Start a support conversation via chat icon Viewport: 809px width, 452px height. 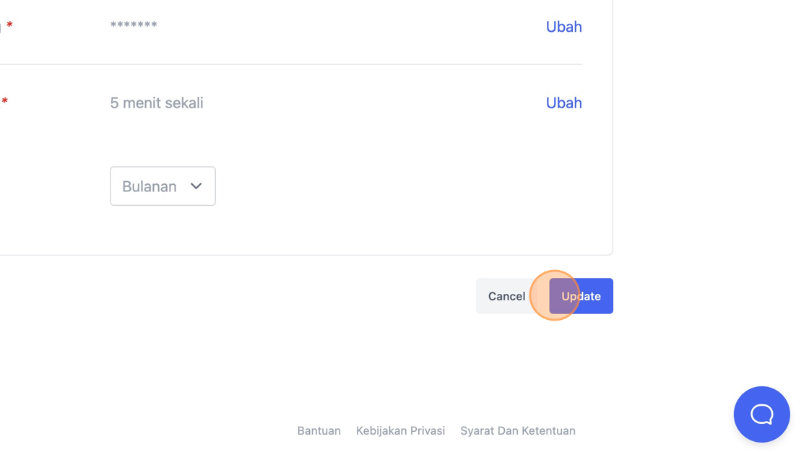point(761,414)
